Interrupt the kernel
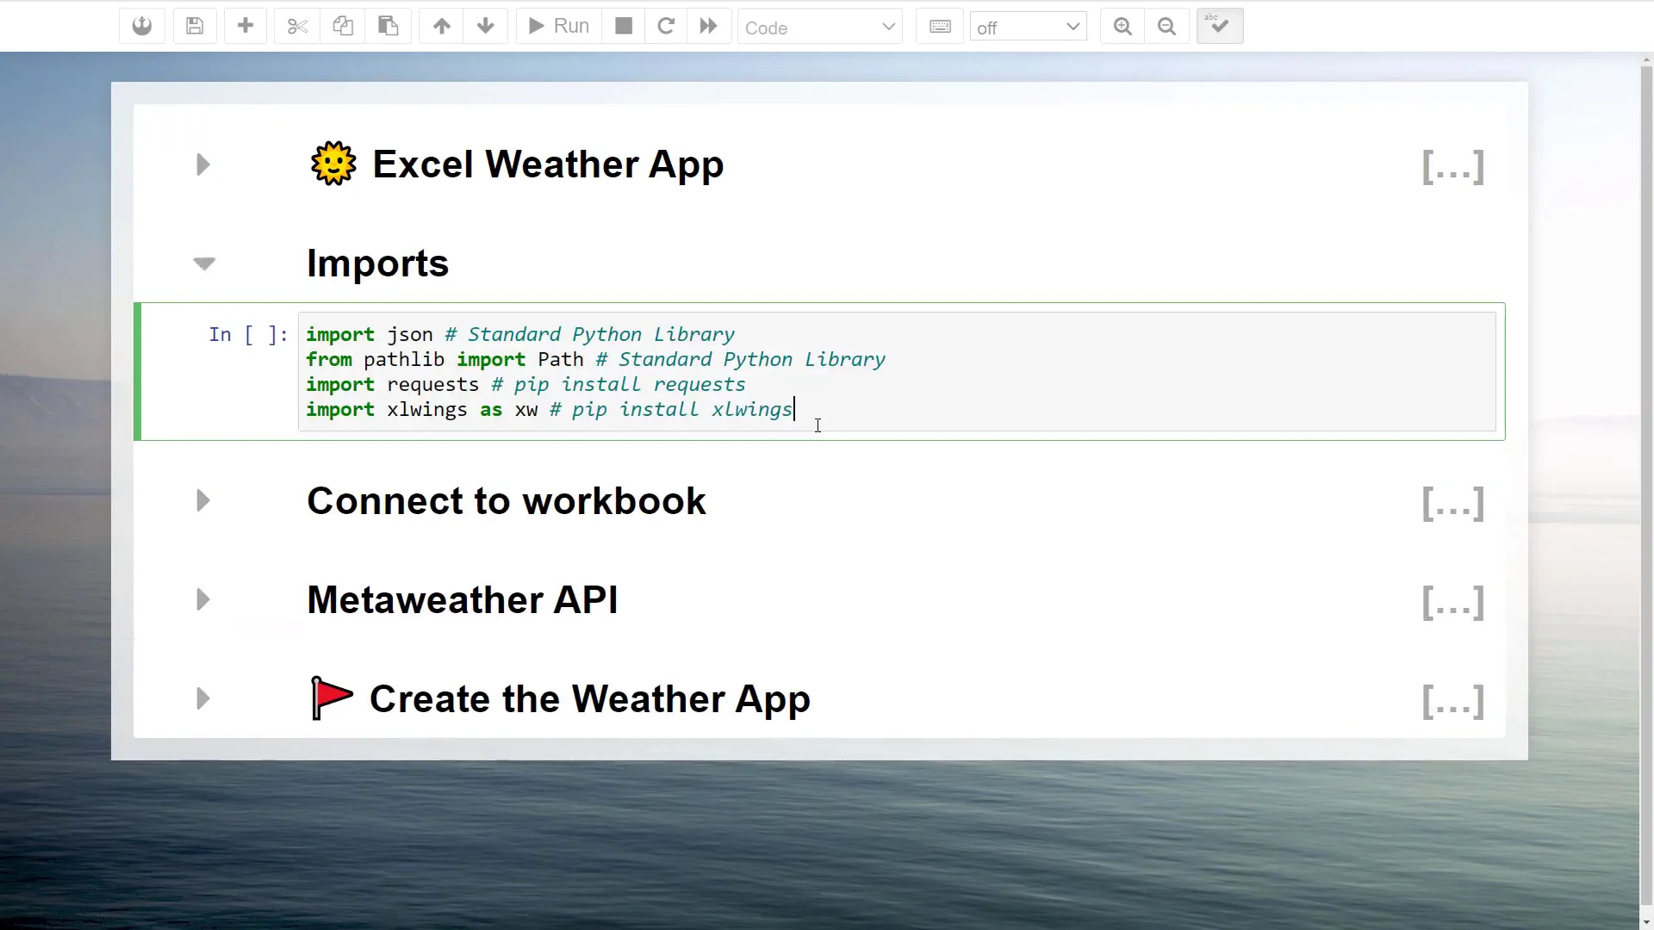Image resolution: width=1654 pixels, height=930 pixels. point(623,26)
